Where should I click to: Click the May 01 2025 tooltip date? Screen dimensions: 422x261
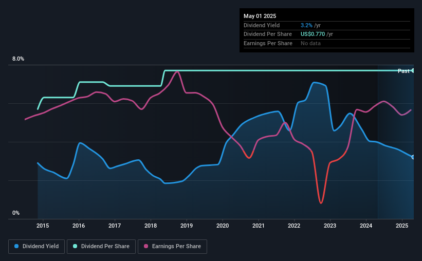tap(260, 16)
